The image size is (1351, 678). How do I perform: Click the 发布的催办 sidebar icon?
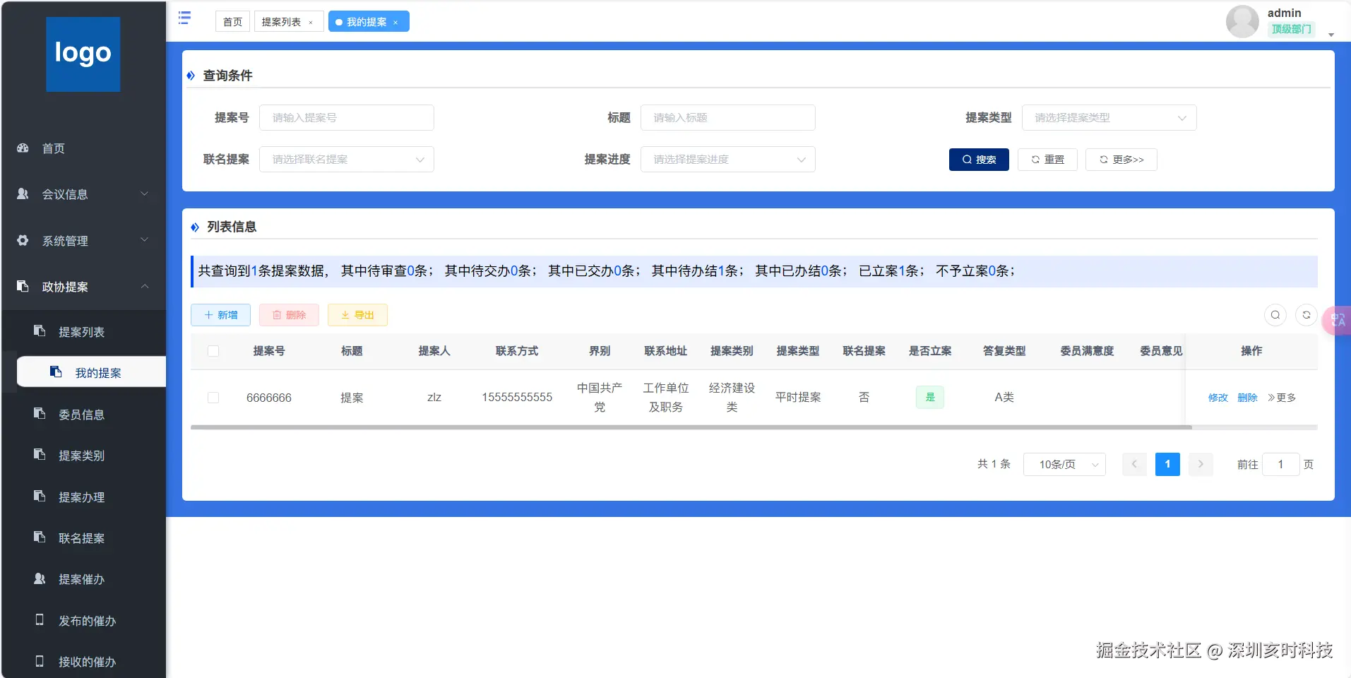40,620
